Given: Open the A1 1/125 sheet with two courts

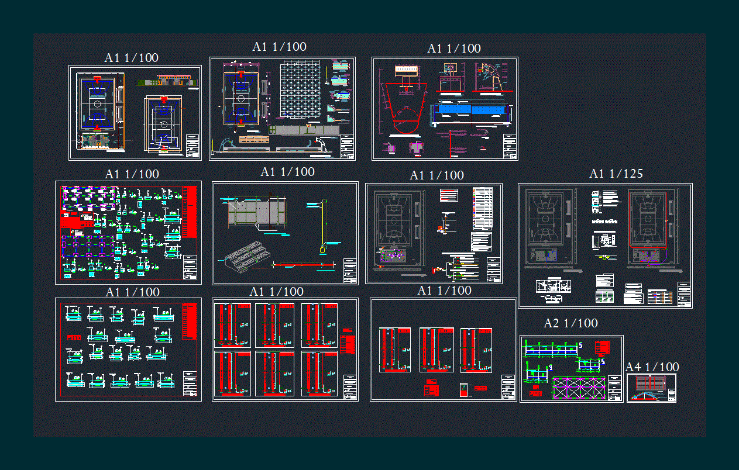Looking at the screenshot, I should (605, 246).
